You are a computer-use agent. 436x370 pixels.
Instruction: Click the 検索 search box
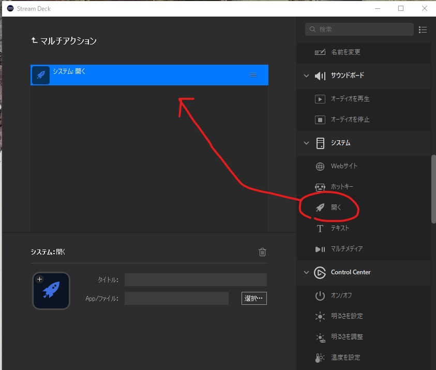[x=359, y=29]
